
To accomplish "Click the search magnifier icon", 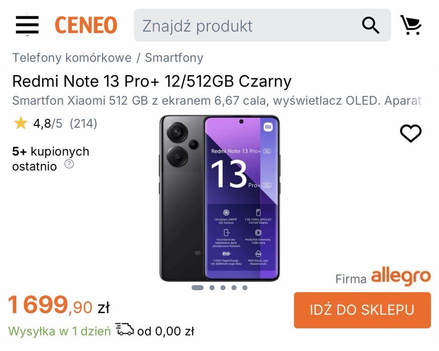I will [x=370, y=25].
